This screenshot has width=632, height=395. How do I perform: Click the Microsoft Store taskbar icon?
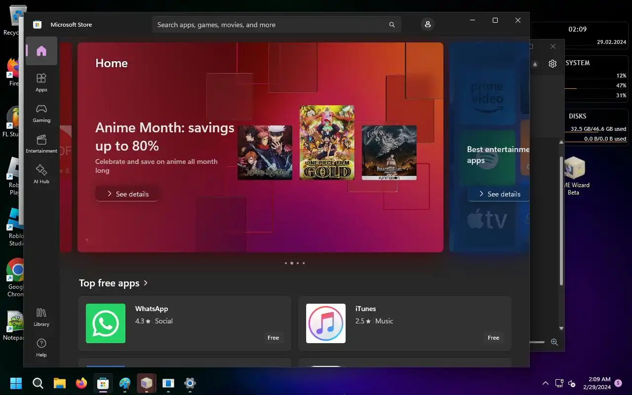click(x=103, y=383)
